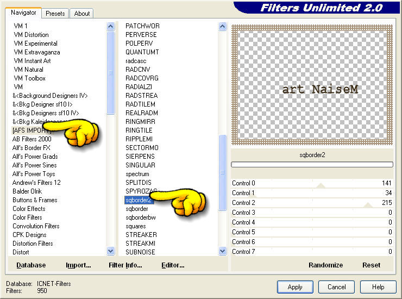Screen dimensions: 402x299
Task: Click Randomize controls
Action: pos(325,265)
